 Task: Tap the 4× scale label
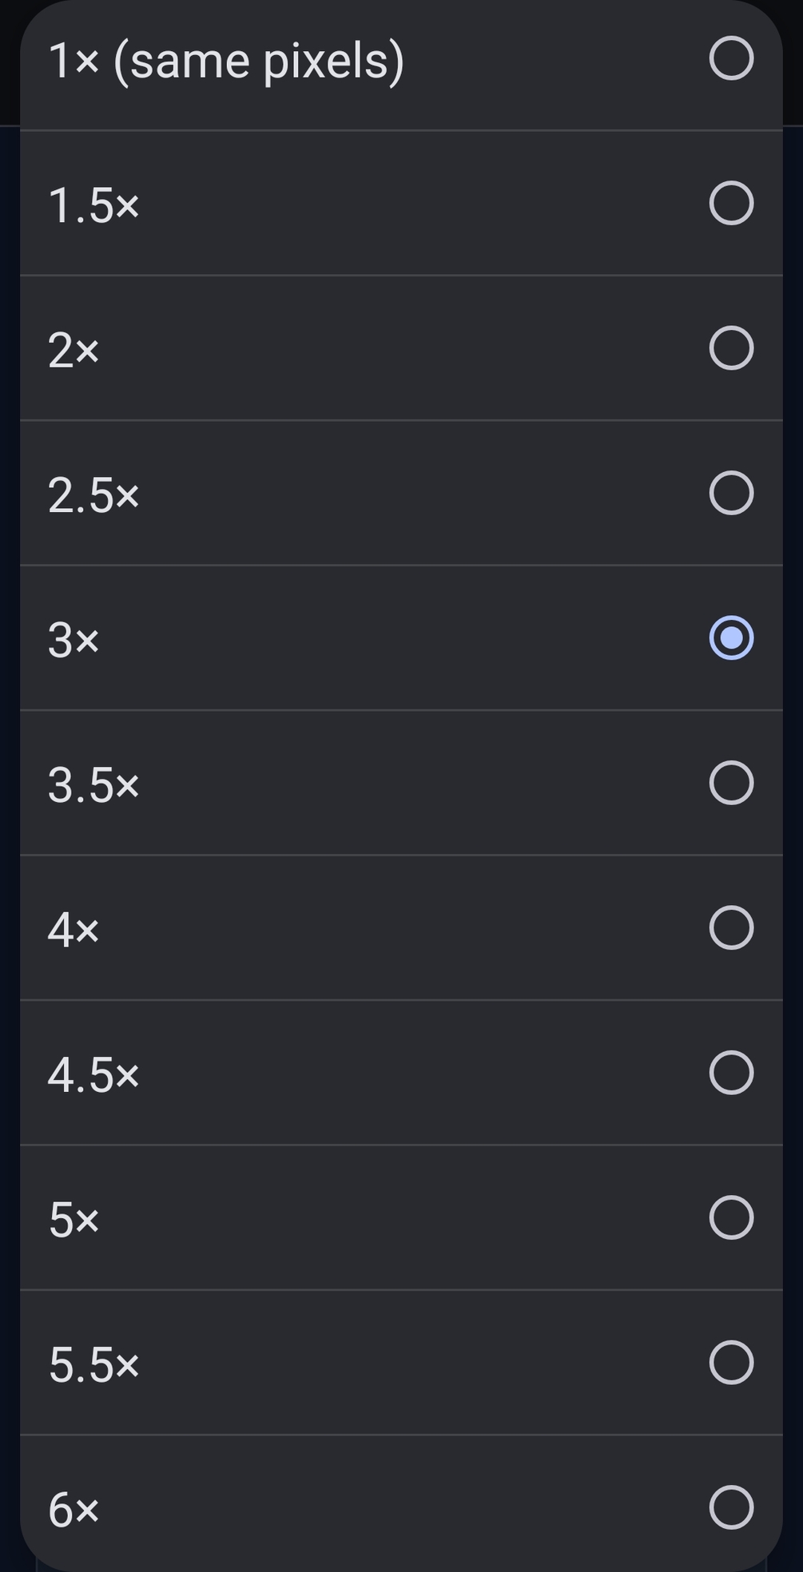[x=74, y=930]
